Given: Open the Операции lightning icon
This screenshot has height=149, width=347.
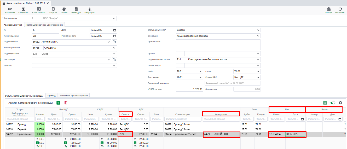Looking at the screenshot, I should (x=90, y=9).
